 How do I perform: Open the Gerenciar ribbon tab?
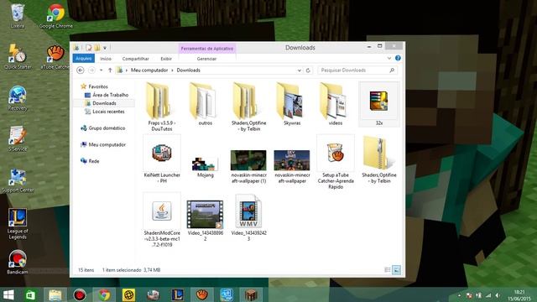coord(206,59)
